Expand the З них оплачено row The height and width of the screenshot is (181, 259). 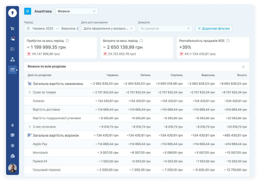coord(30,127)
